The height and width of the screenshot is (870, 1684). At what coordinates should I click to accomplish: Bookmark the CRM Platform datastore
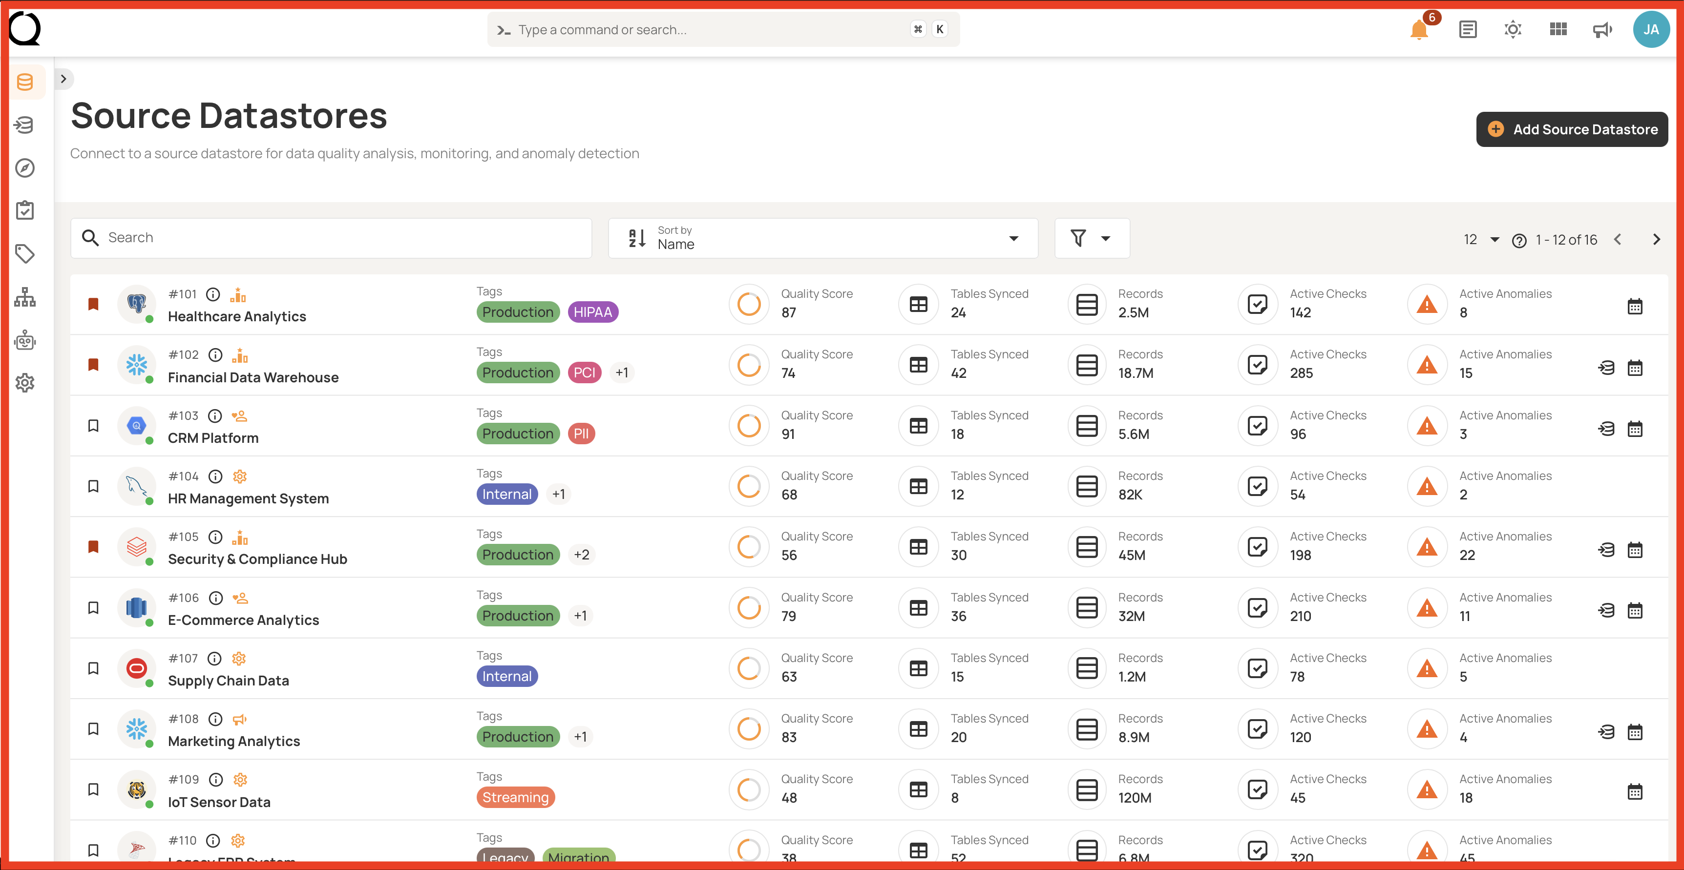(x=93, y=426)
